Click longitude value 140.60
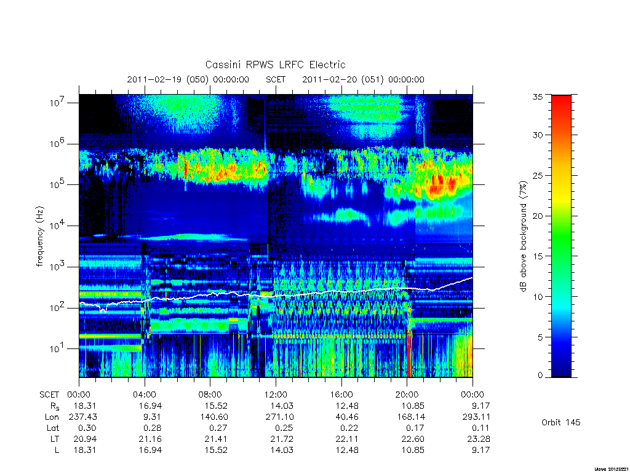The height and width of the screenshot is (472, 630). [x=213, y=417]
